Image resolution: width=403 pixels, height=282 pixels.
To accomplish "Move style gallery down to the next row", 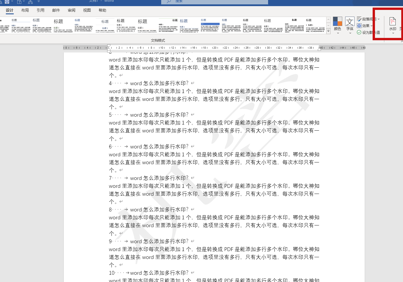I will (328, 25).
